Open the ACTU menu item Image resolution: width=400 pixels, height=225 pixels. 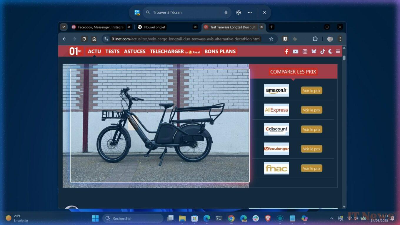coord(94,51)
